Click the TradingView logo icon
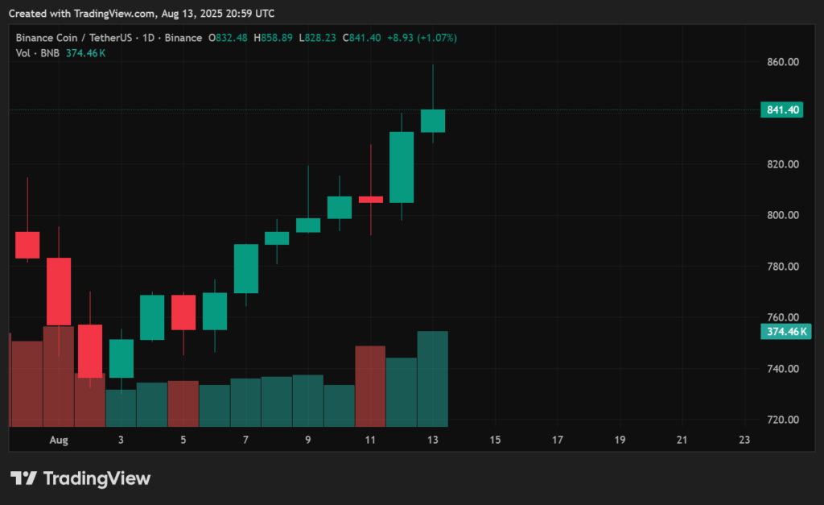This screenshot has width=824, height=505. pyautogui.click(x=26, y=478)
